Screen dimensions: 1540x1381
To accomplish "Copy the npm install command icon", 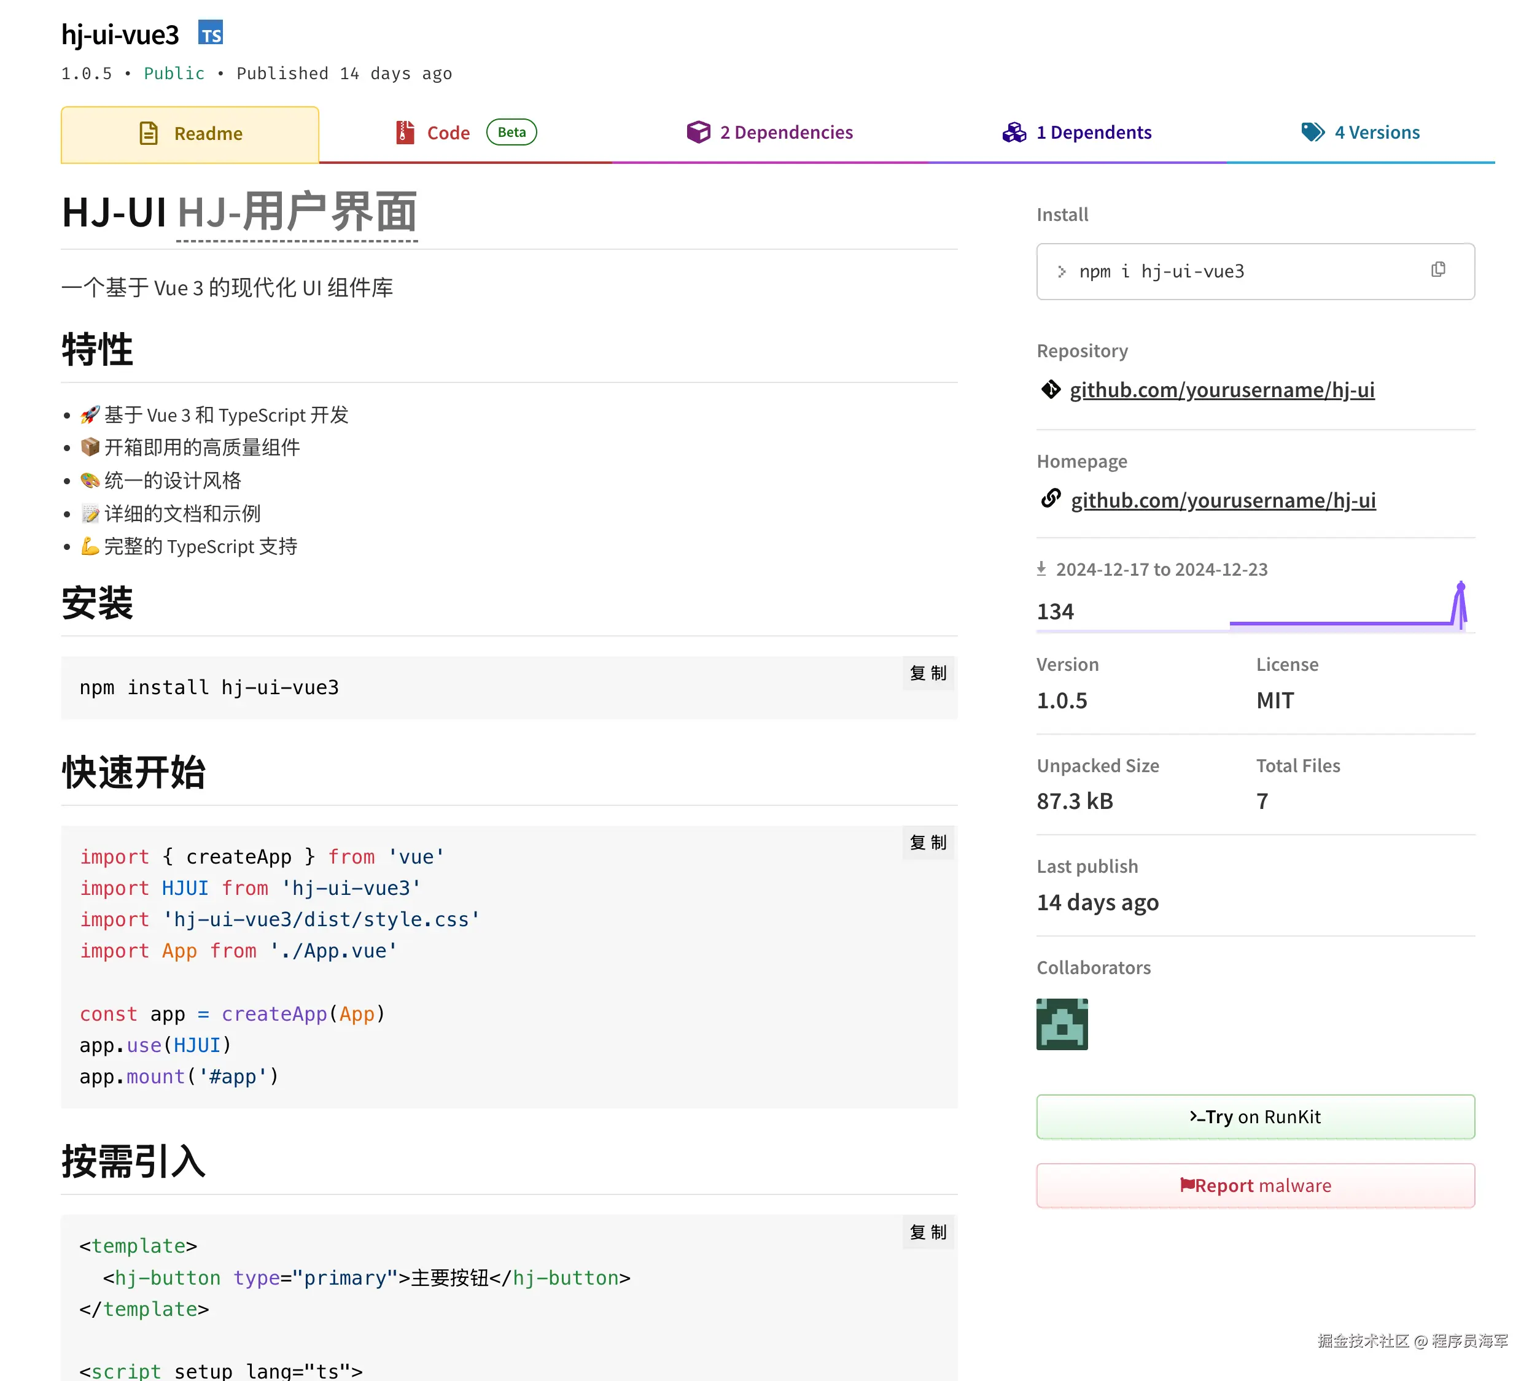I will point(1437,270).
